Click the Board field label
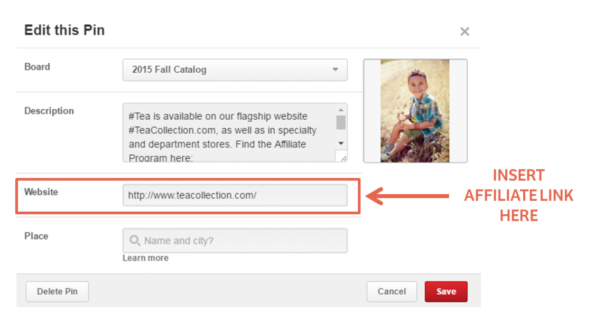The width and height of the screenshot is (595, 325). [x=37, y=67]
